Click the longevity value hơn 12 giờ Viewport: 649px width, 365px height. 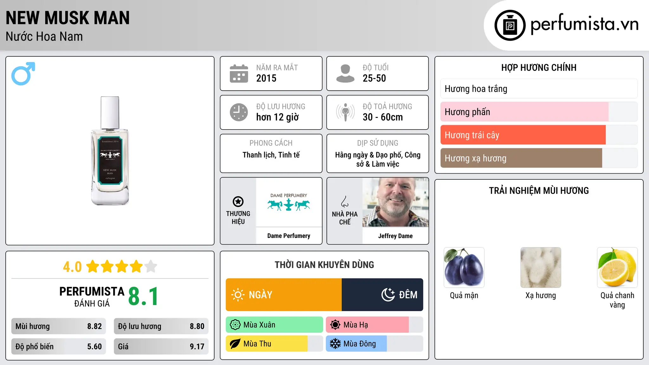click(278, 117)
